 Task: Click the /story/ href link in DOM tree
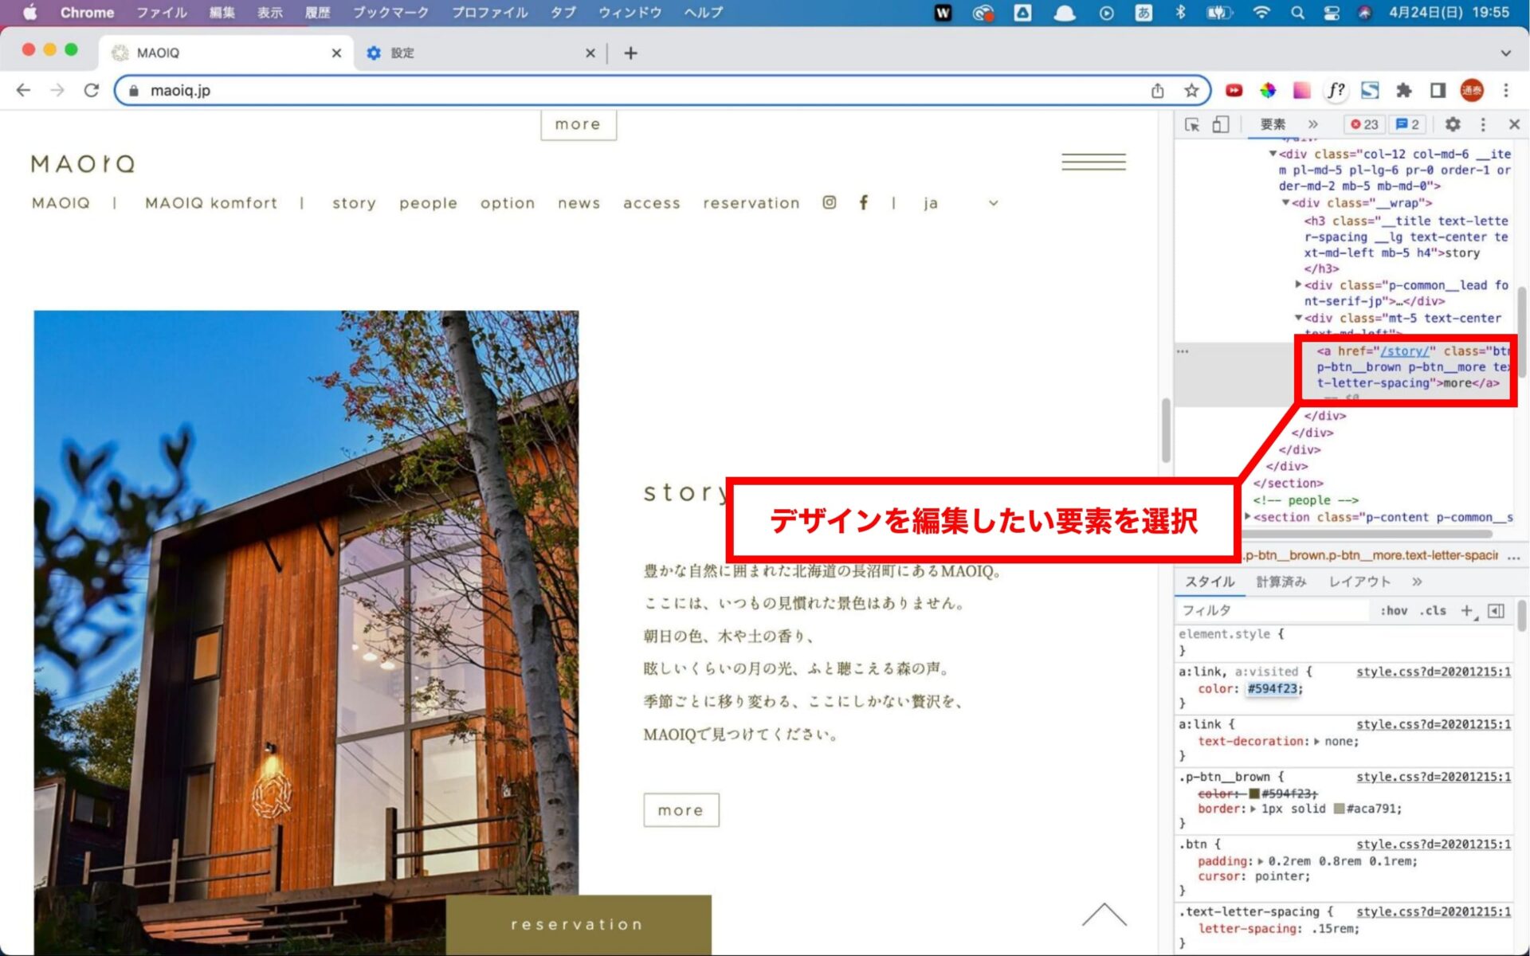pyautogui.click(x=1405, y=351)
